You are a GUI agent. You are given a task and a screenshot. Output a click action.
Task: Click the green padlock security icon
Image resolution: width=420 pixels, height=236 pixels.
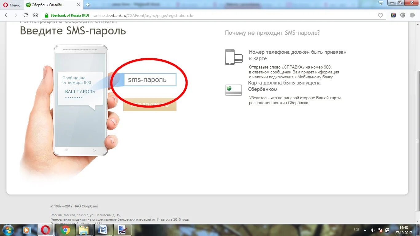47,15
